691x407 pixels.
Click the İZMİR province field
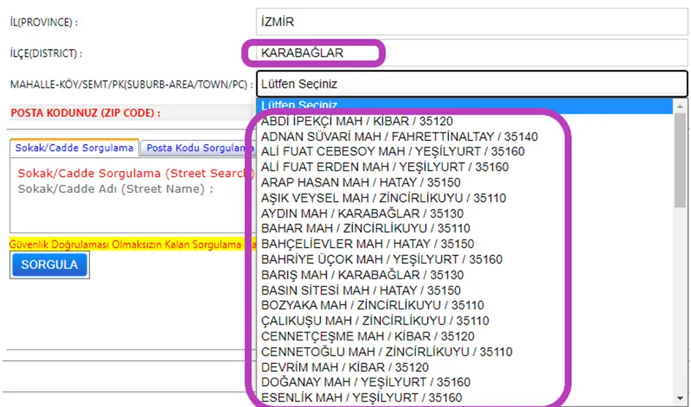point(472,22)
